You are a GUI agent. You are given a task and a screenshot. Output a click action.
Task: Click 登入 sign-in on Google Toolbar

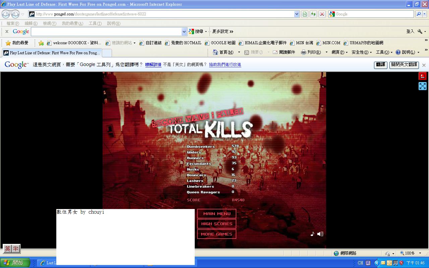[410, 31]
